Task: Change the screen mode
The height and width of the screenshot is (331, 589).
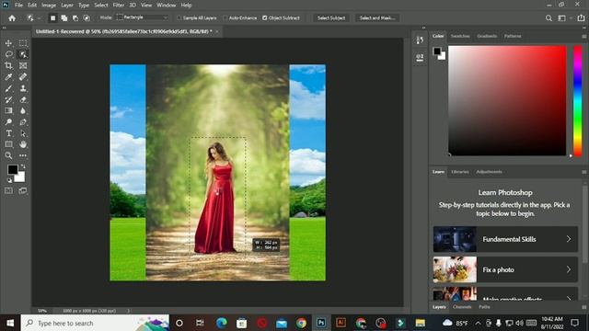Action: tap(23, 190)
